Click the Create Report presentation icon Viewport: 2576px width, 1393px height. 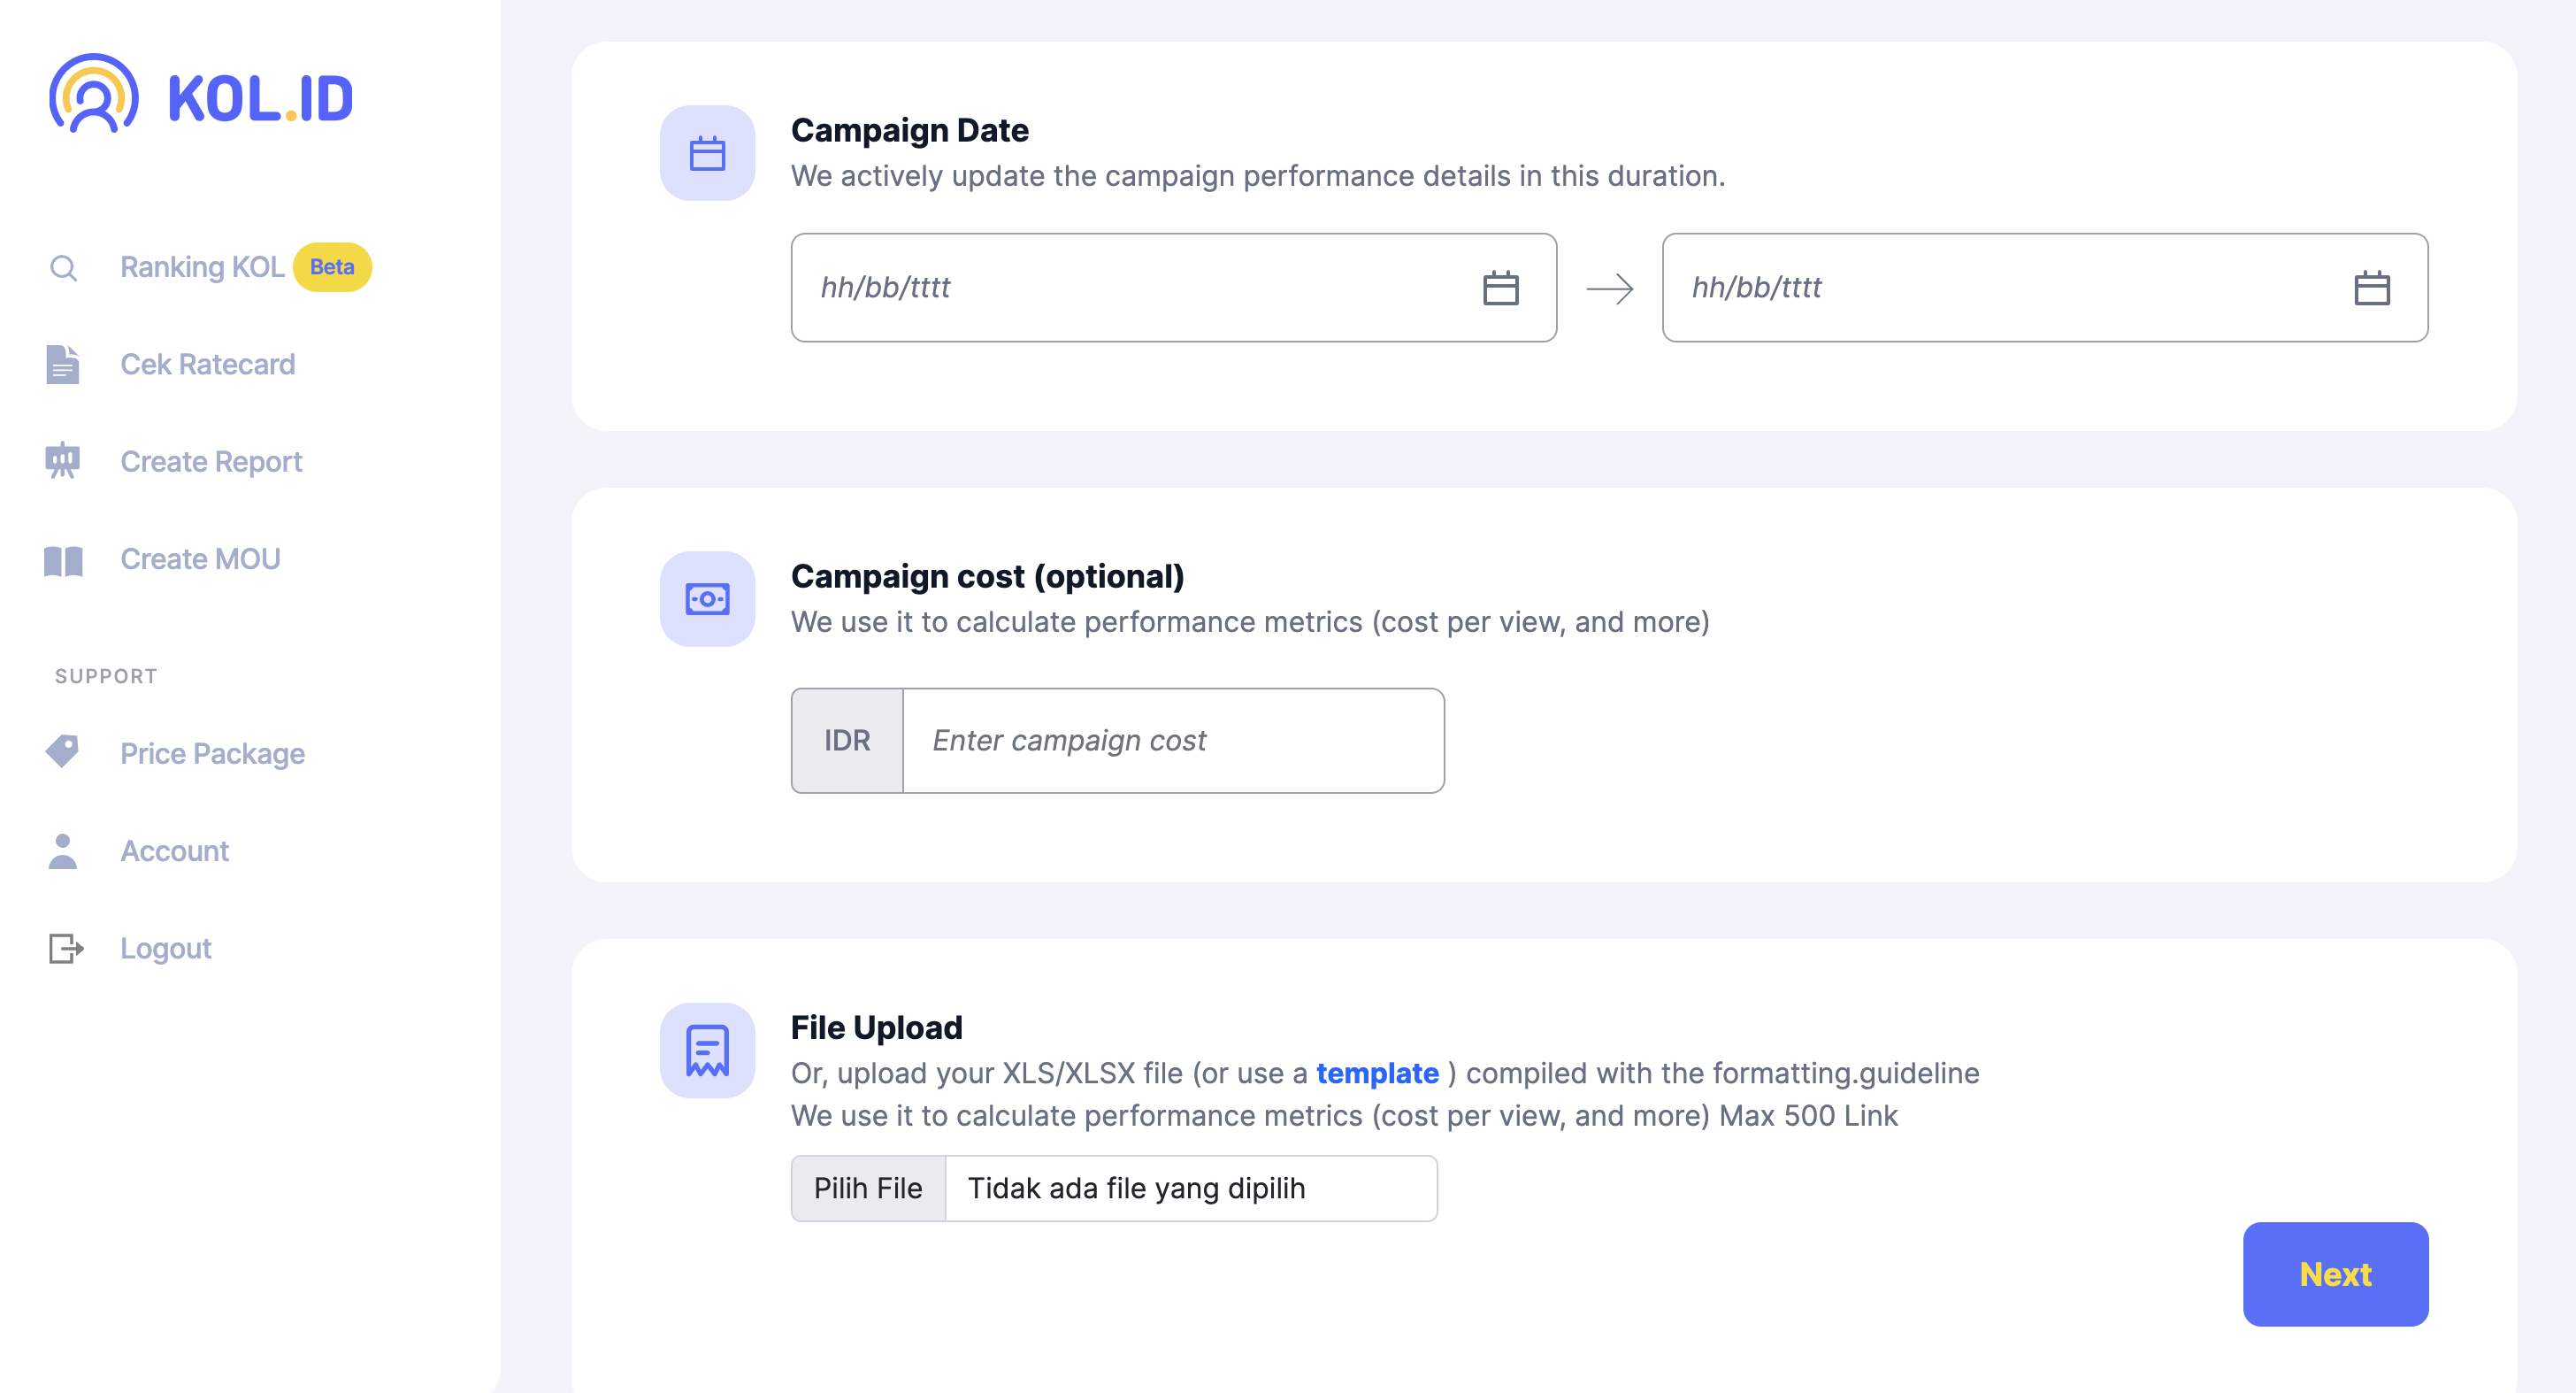pos(62,461)
